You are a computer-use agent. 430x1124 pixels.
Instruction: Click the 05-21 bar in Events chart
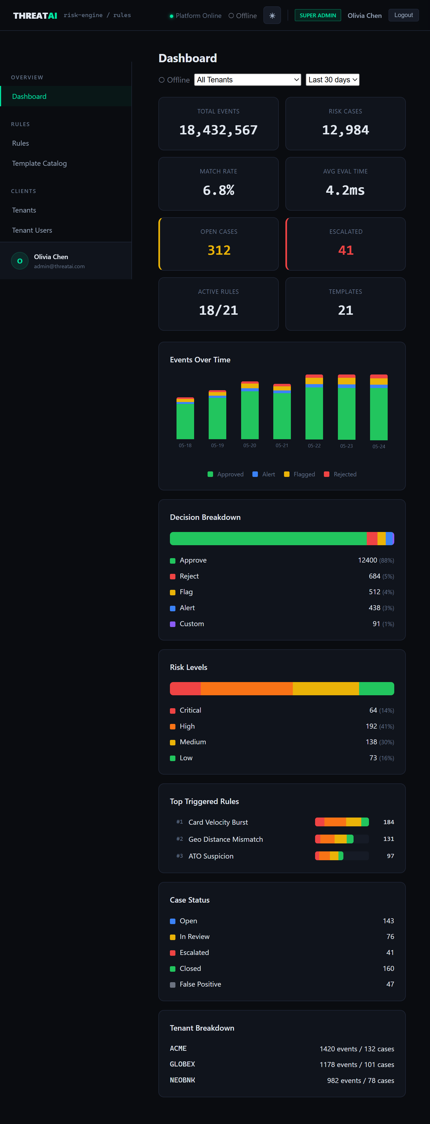pos(282,411)
